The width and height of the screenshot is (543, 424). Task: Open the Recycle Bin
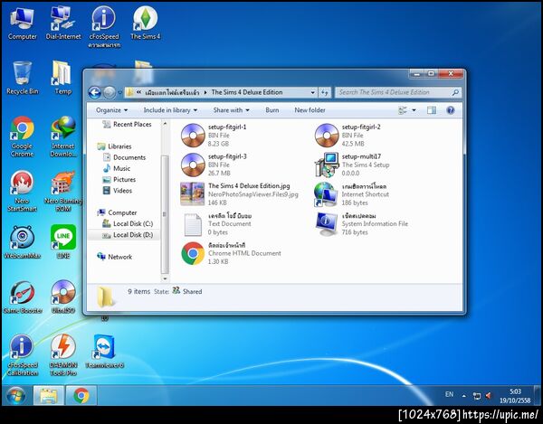(22, 78)
